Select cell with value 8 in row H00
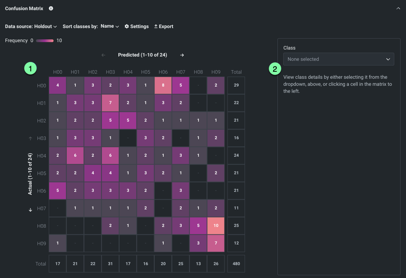This screenshot has width=406, height=278. click(163, 85)
